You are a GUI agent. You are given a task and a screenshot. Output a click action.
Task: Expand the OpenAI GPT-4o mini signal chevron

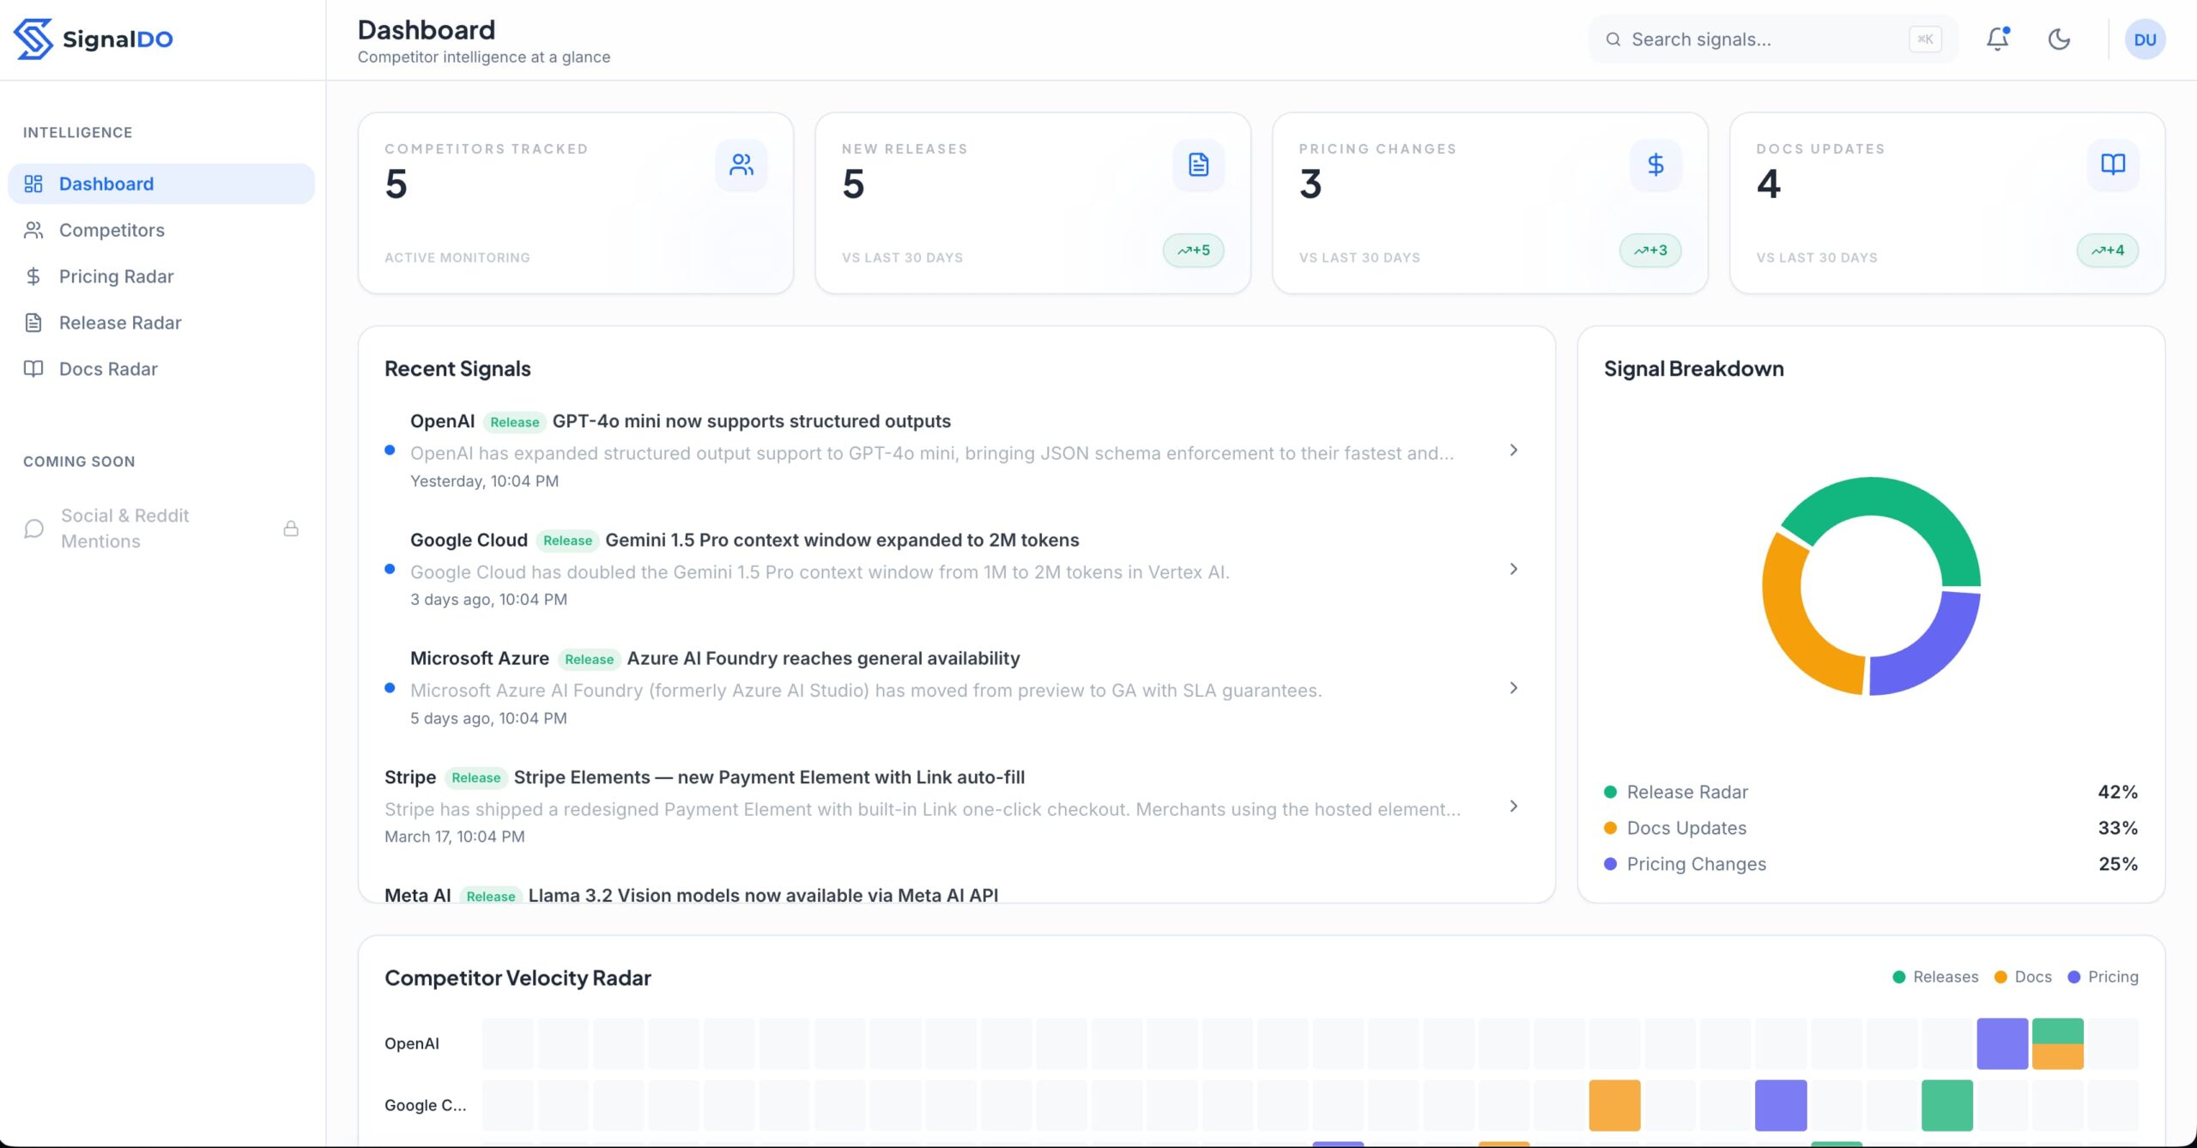1513,450
